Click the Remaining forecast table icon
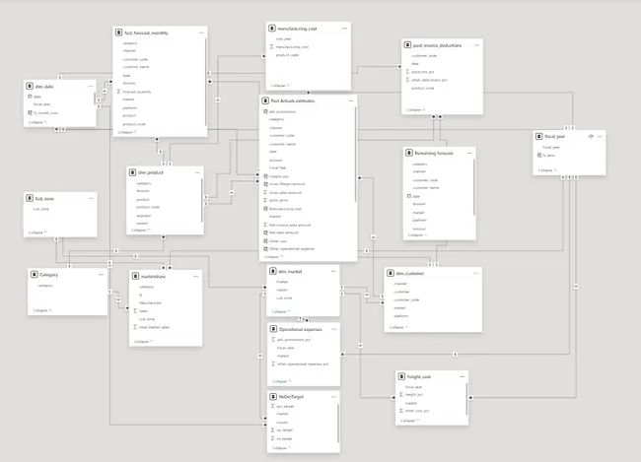Screen dimensions: 641x462 409,153
